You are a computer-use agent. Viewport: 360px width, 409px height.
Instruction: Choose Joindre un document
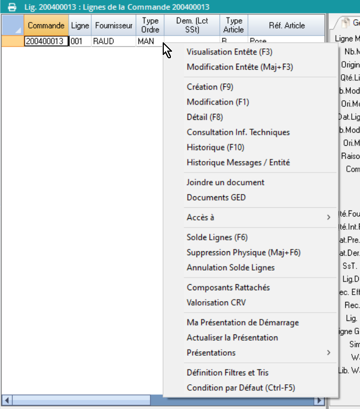point(225,182)
